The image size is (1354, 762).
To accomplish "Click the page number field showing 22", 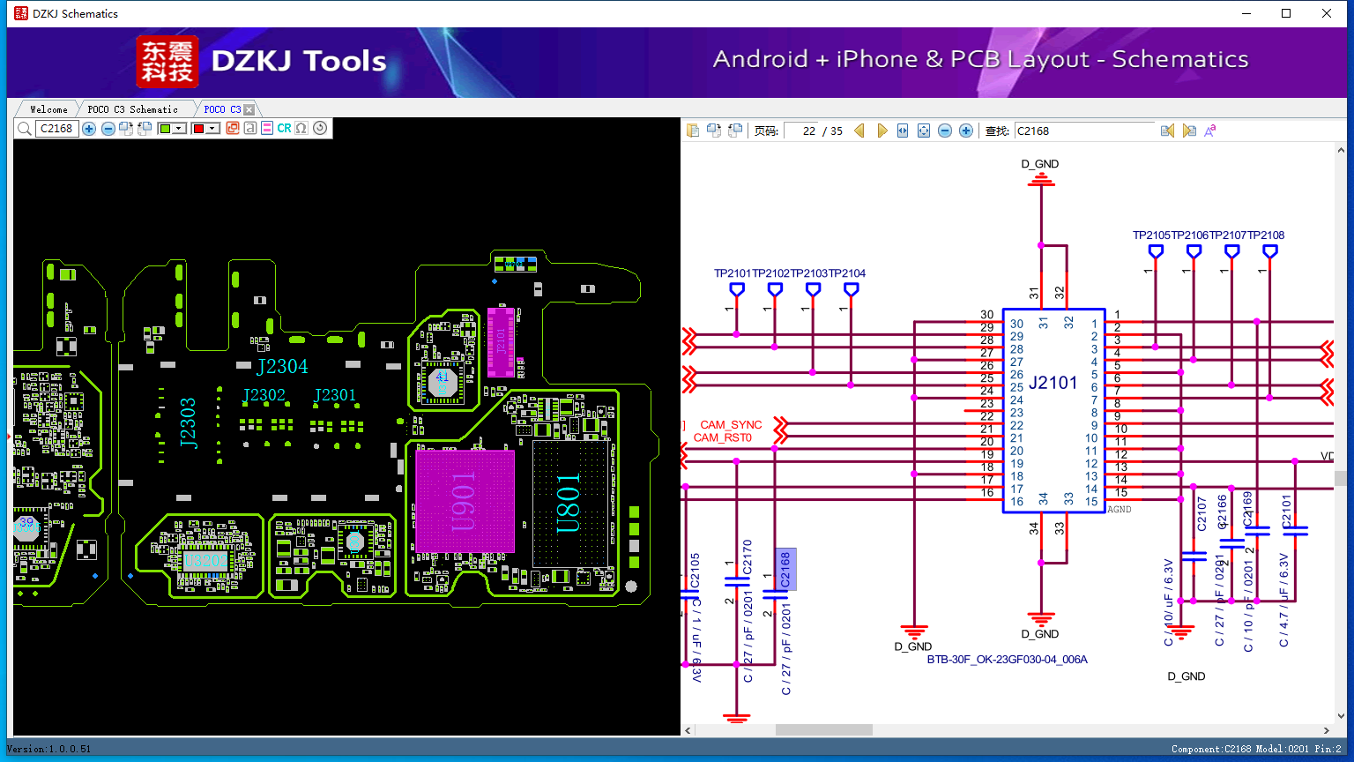I will pyautogui.click(x=802, y=131).
